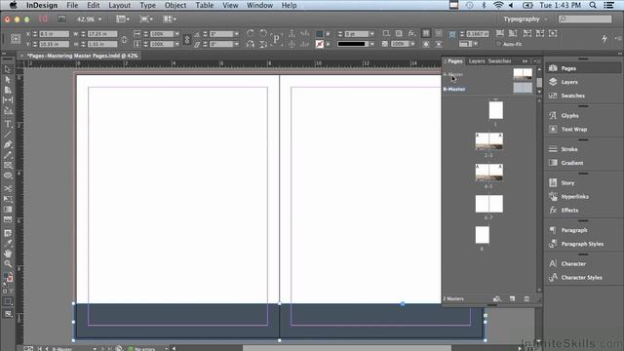Open the Object menu
The height and width of the screenshot is (351, 624).
click(175, 5)
